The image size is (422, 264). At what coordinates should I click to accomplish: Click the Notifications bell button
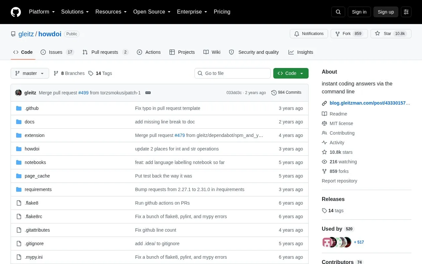coord(309,34)
